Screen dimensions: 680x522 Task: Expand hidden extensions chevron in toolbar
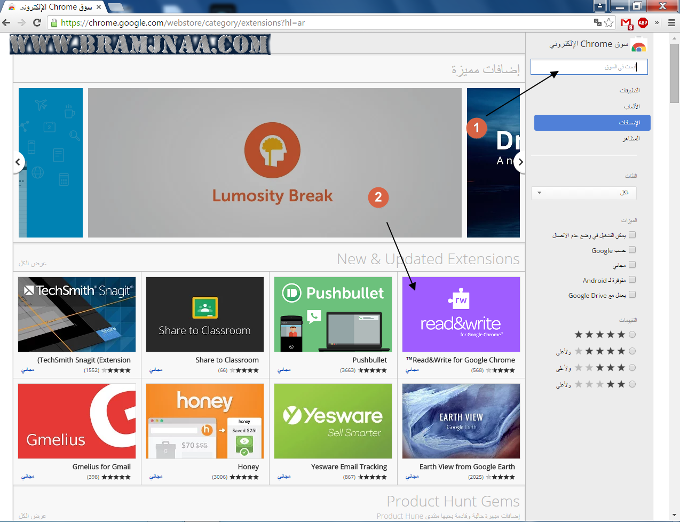tap(657, 22)
